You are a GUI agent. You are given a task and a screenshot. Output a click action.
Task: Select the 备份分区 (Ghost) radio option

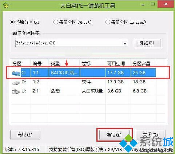coord(72,22)
